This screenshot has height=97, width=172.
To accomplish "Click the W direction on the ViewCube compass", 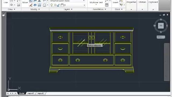I will coord(155,26).
